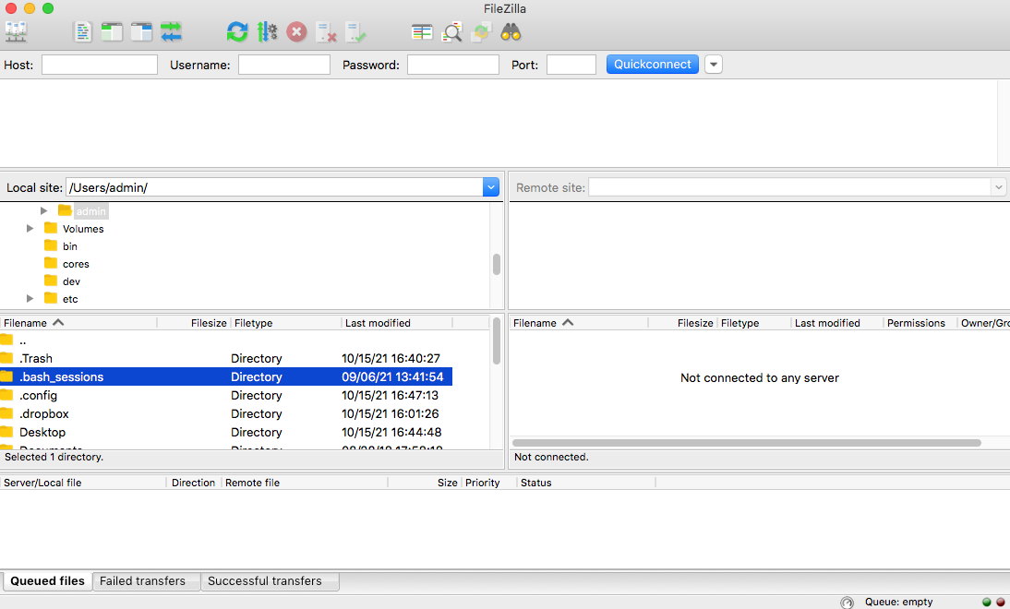Select the Desktop directory row

(x=226, y=432)
